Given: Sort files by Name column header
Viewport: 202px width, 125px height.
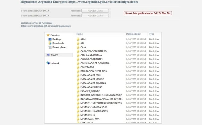Looking at the screenshot, I should (80, 34).
